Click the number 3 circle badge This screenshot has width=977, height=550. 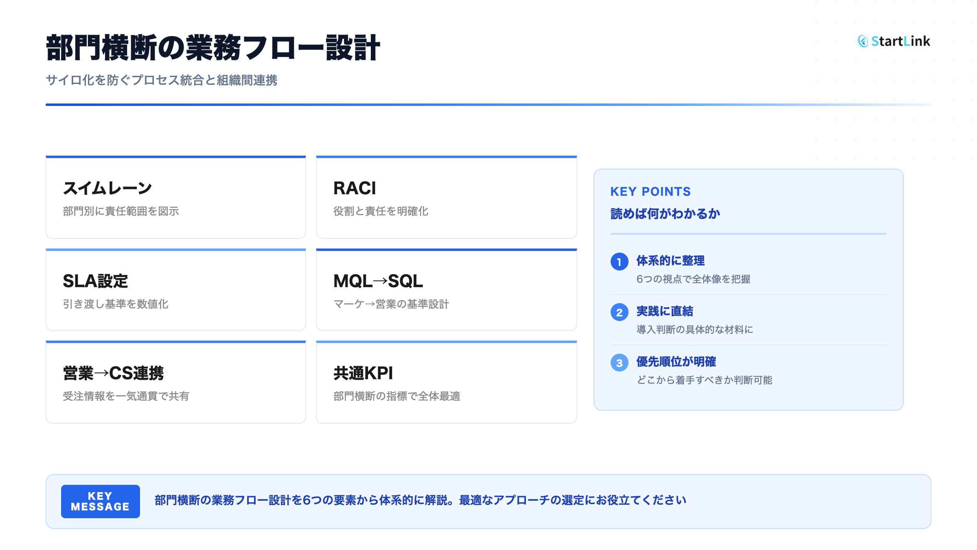click(619, 363)
